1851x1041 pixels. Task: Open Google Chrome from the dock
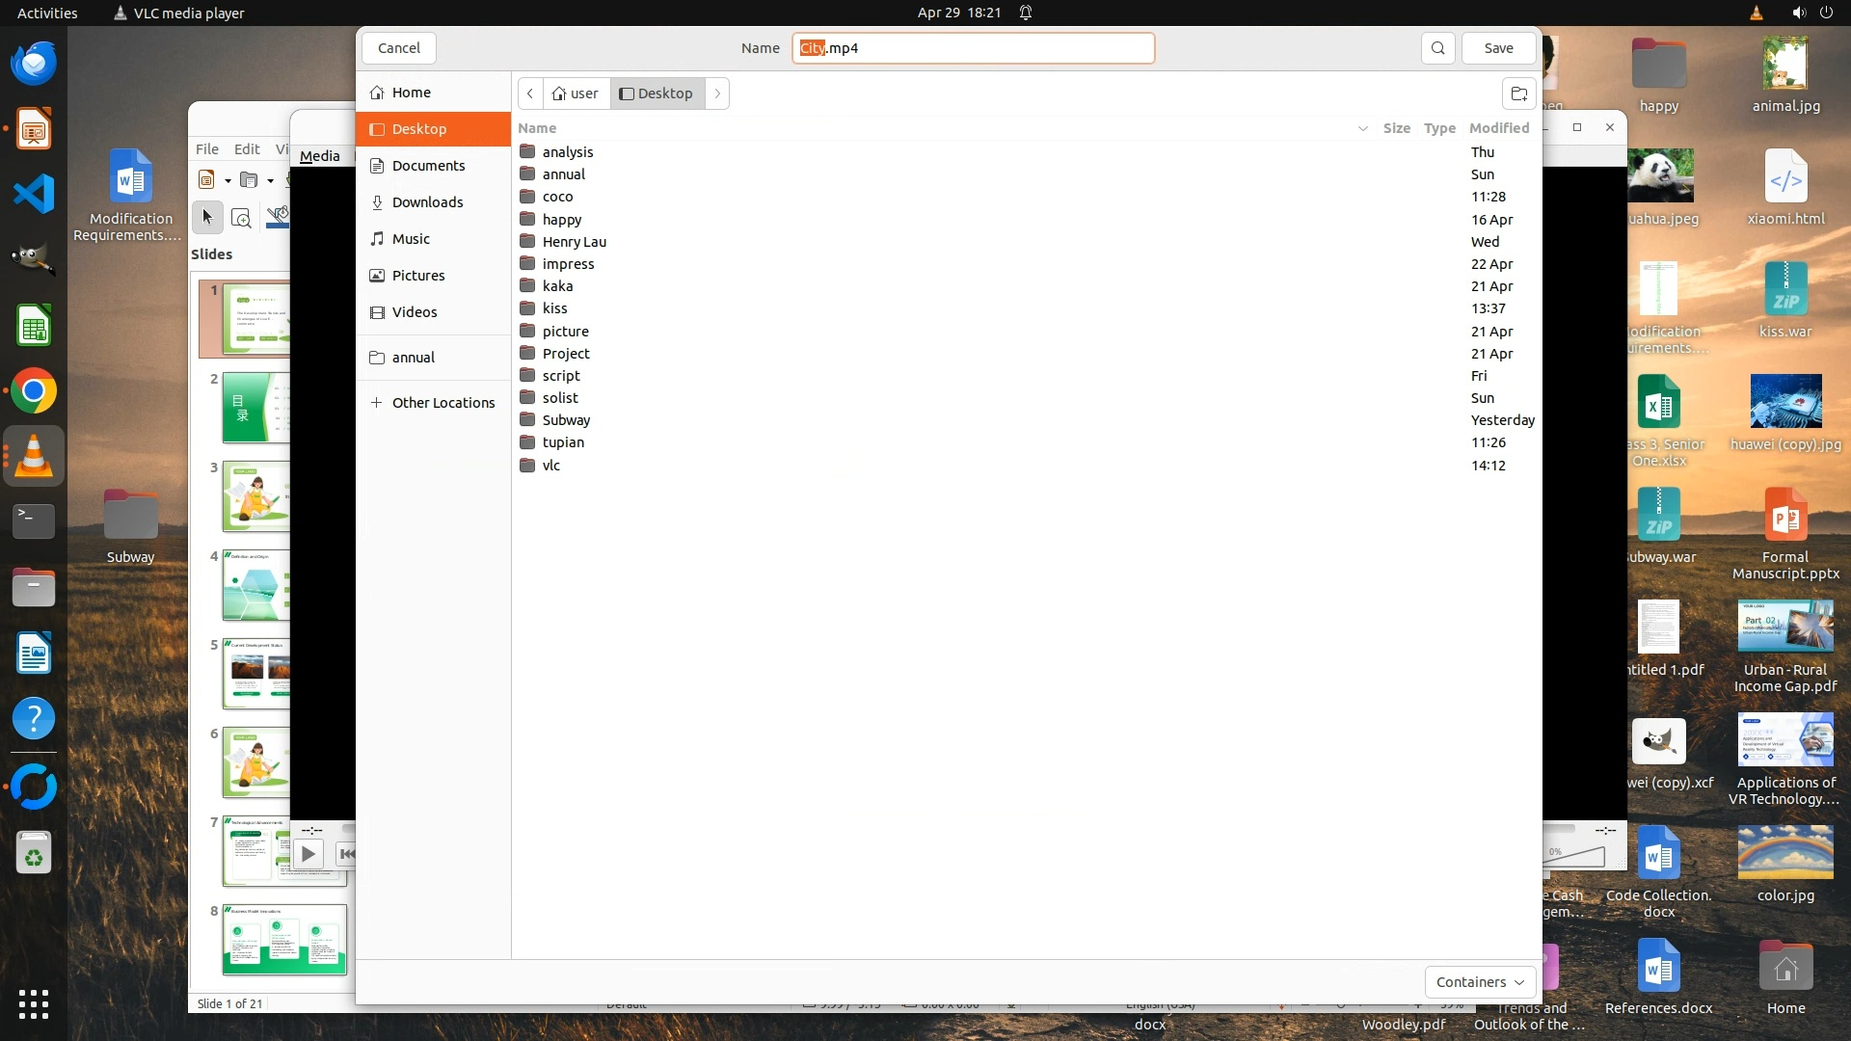click(x=34, y=391)
